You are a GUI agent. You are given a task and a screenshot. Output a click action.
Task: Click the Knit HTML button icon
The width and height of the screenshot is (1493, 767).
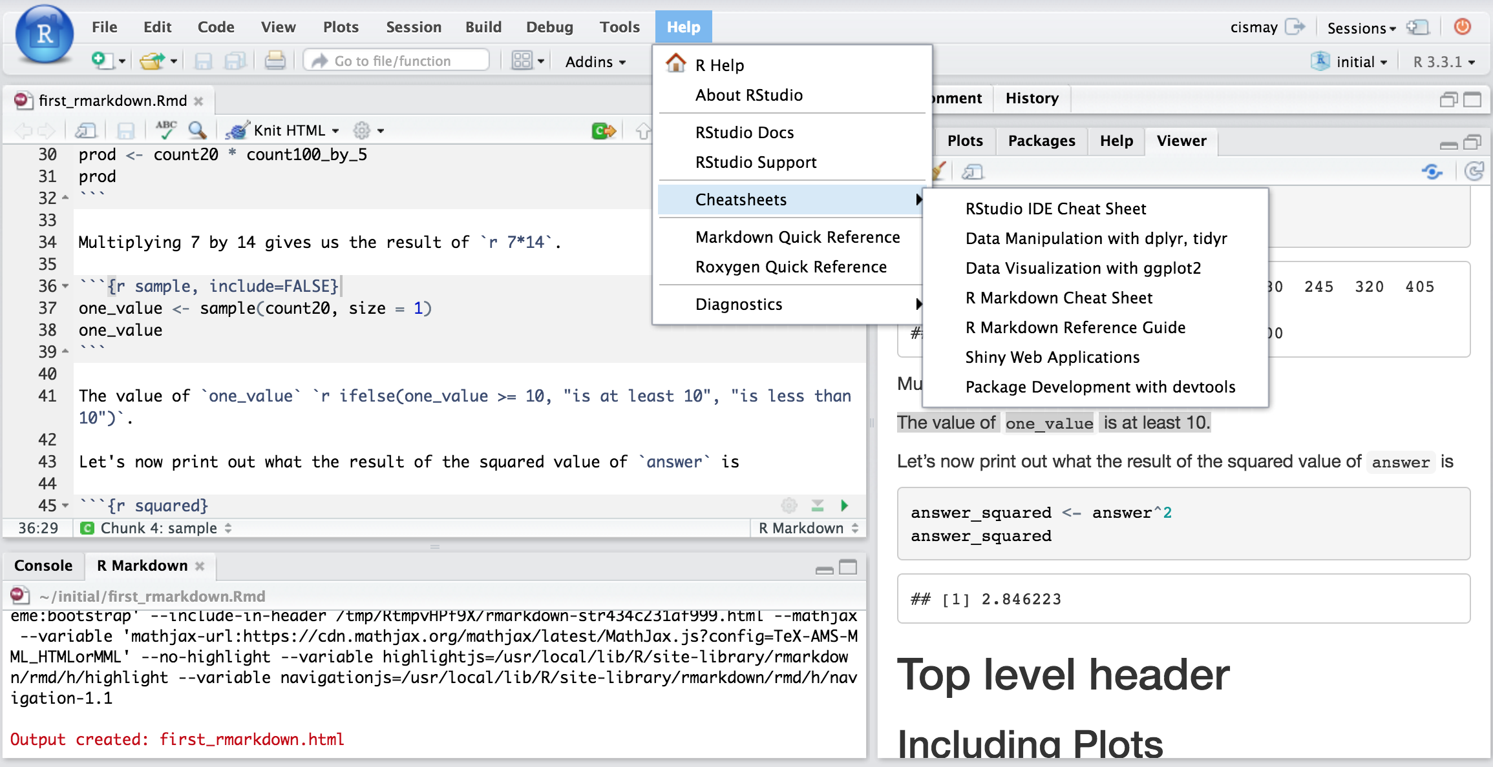coord(233,129)
